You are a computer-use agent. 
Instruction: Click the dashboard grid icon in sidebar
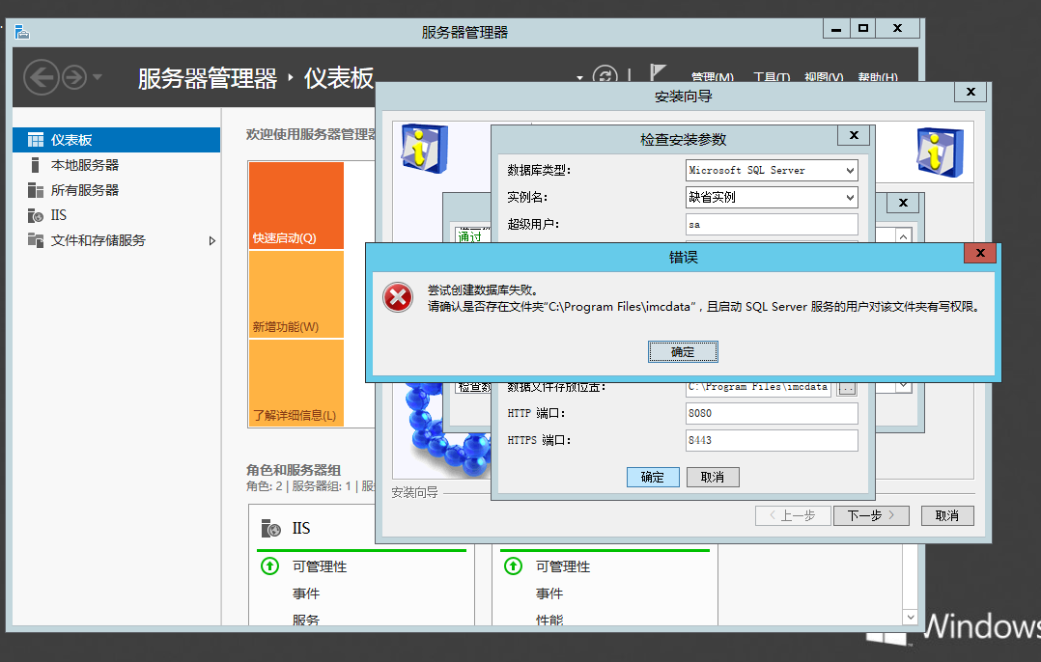(x=35, y=140)
